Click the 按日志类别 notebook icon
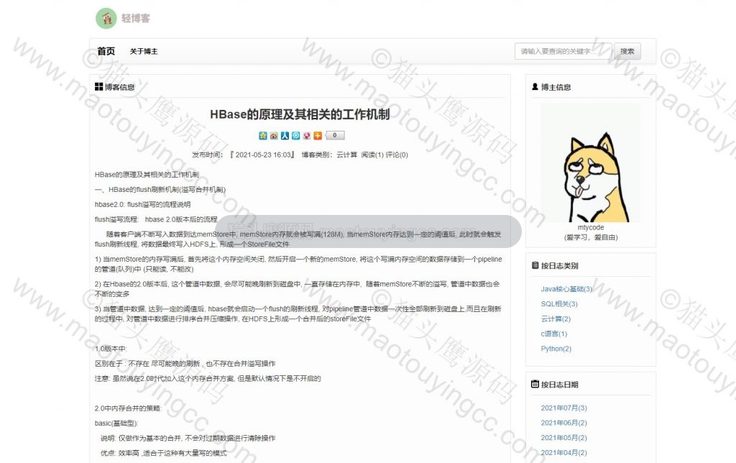This screenshot has width=736, height=463. tap(535, 265)
